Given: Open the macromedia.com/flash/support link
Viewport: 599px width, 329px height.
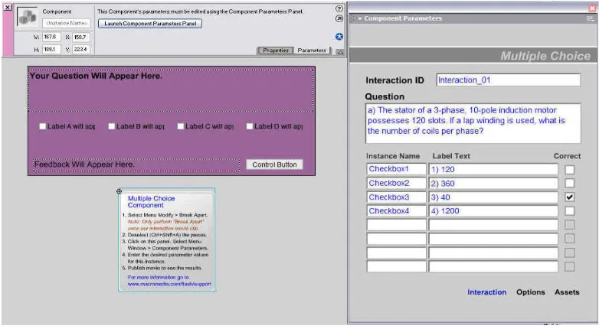Looking at the screenshot, I should 169,284.
